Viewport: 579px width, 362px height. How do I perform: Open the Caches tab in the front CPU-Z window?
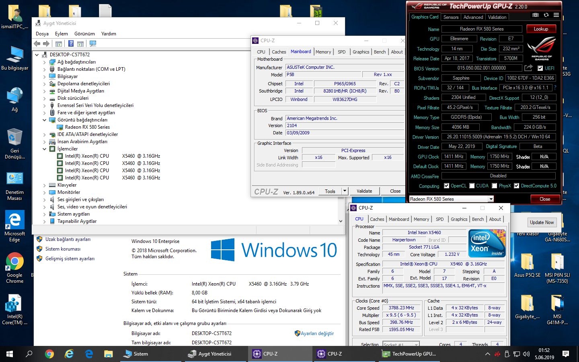pos(377,219)
